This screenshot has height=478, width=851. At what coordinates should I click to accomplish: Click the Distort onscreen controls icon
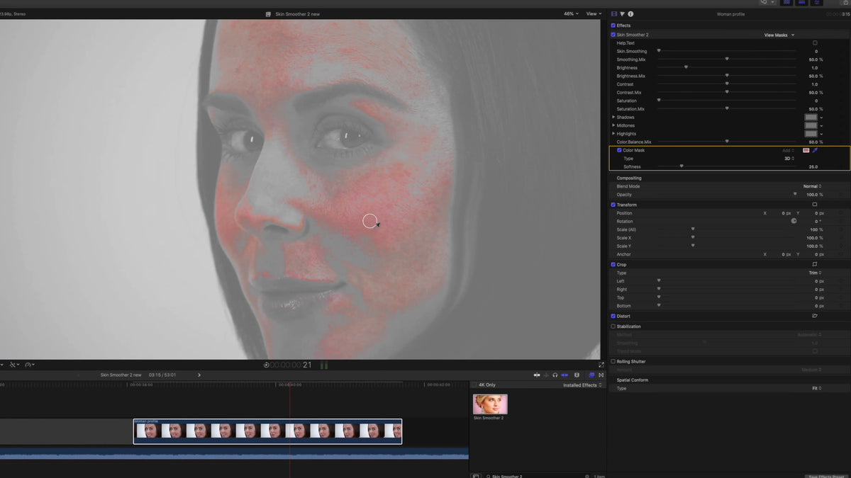click(x=815, y=316)
